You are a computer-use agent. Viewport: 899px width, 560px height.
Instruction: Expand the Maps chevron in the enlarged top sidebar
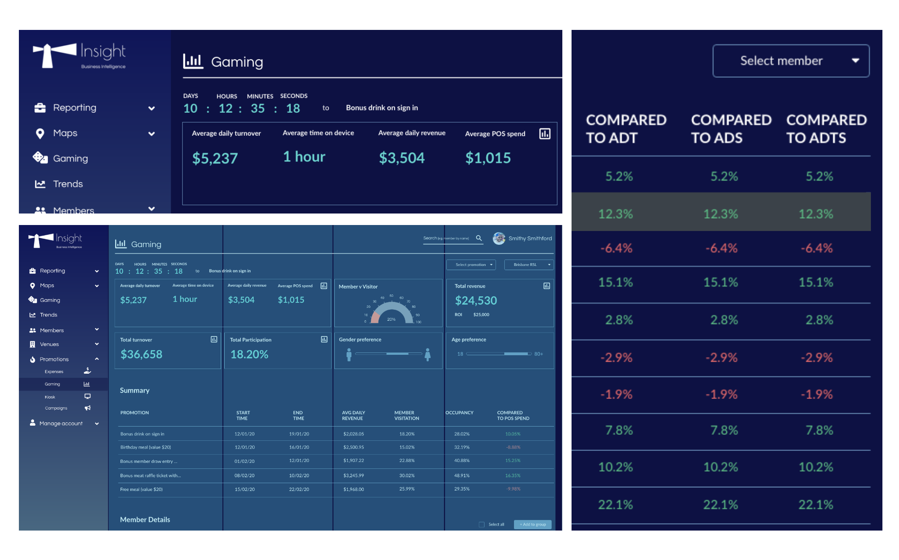pyautogui.click(x=152, y=134)
